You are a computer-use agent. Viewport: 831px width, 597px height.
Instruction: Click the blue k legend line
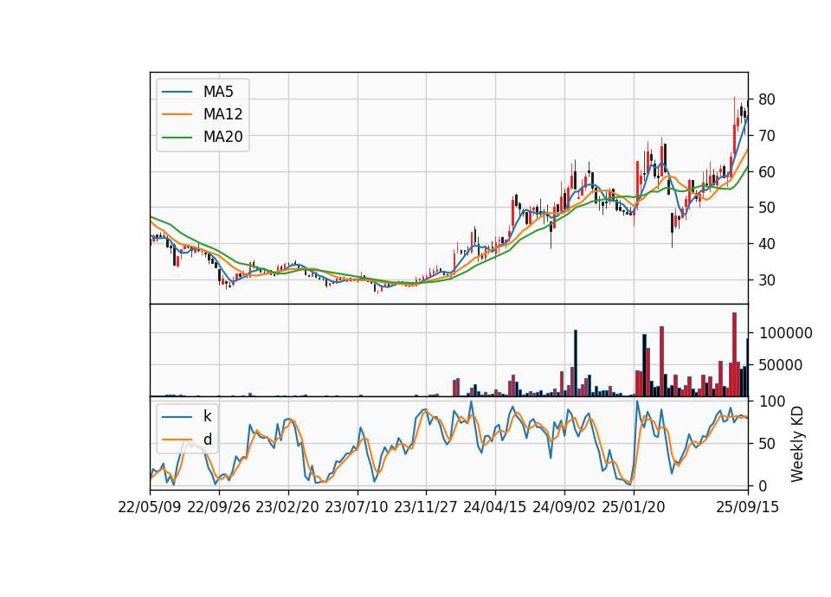pos(177,417)
